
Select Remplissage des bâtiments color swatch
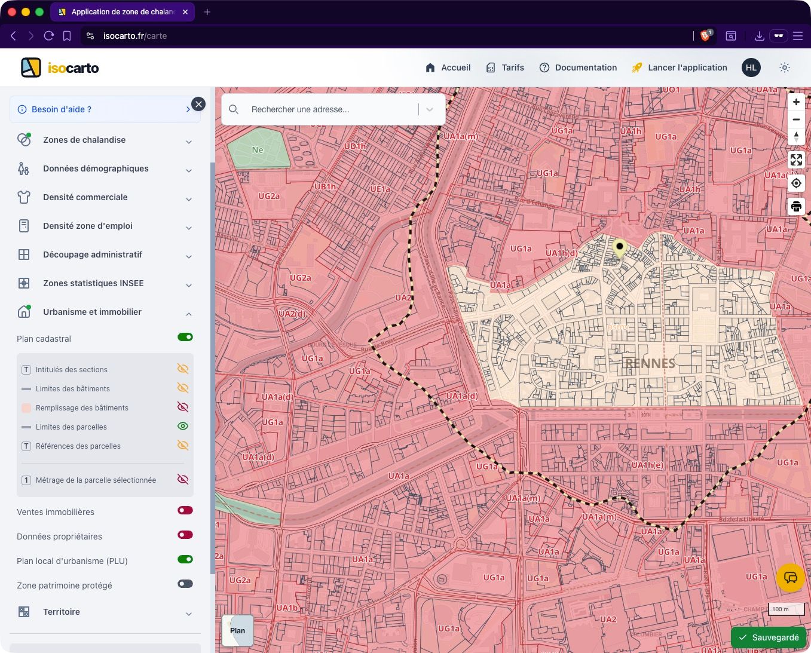(26, 408)
